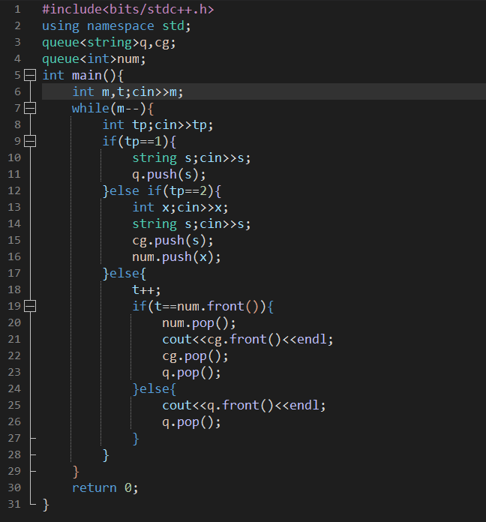The height and width of the screenshot is (522, 486).
Task: Click the closing brace on line 29
Action: pos(76,471)
